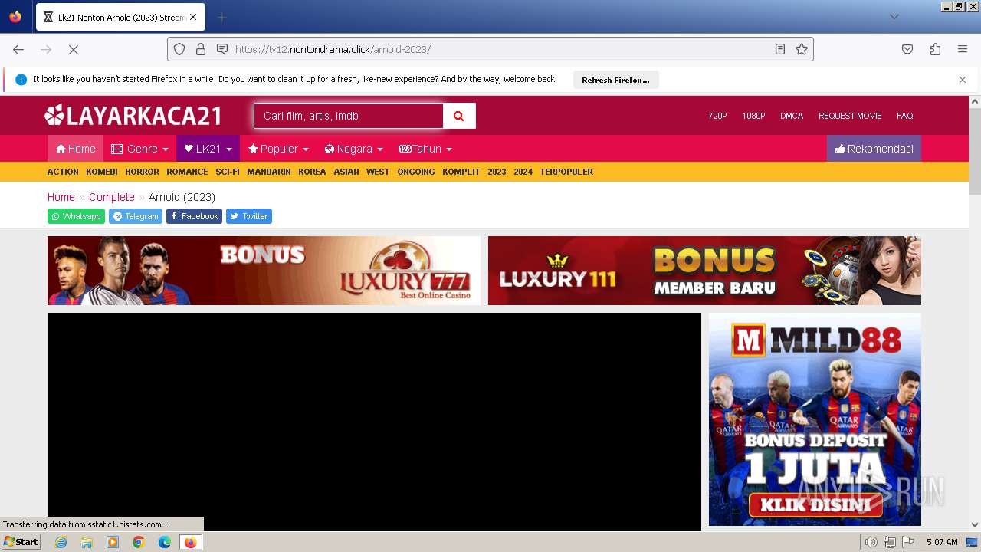The height and width of the screenshot is (552, 981).
Task: Select the ASIAN category
Action: tap(346, 172)
